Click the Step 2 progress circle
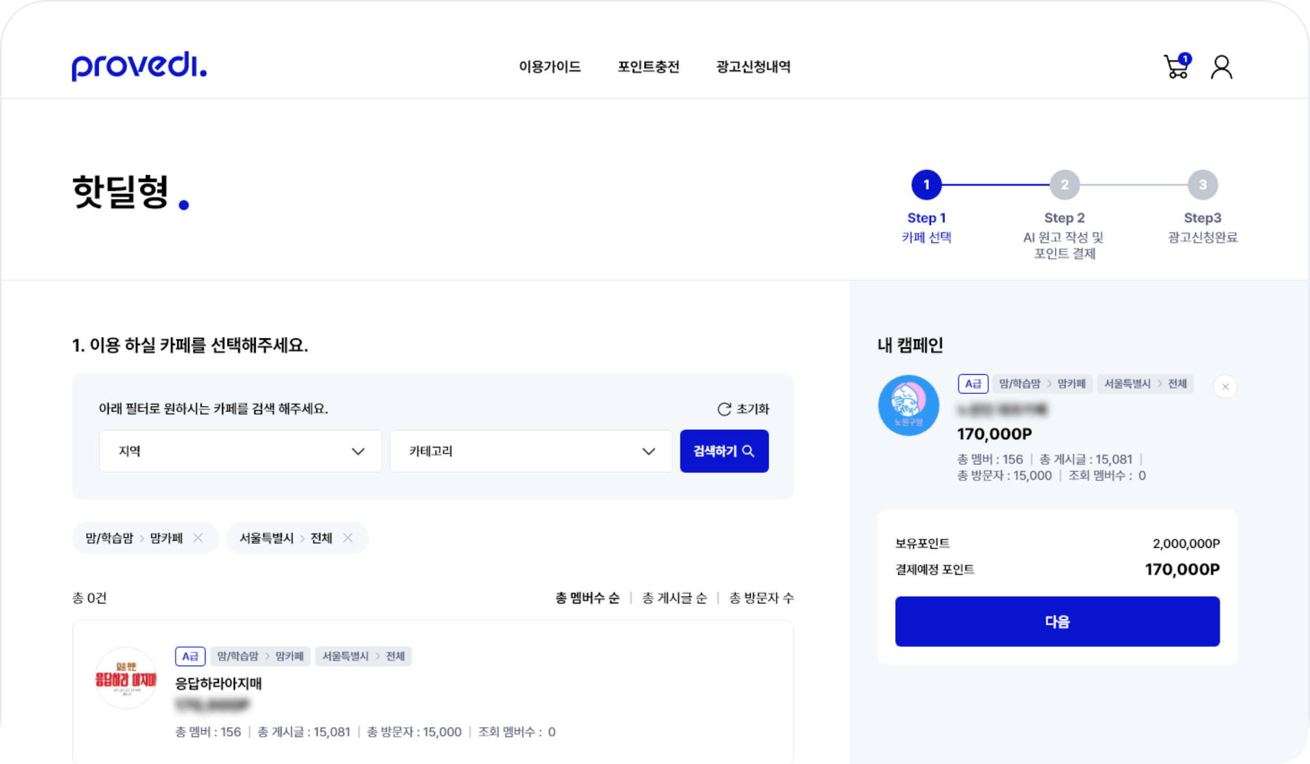The height and width of the screenshot is (764, 1310). click(1064, 185)
